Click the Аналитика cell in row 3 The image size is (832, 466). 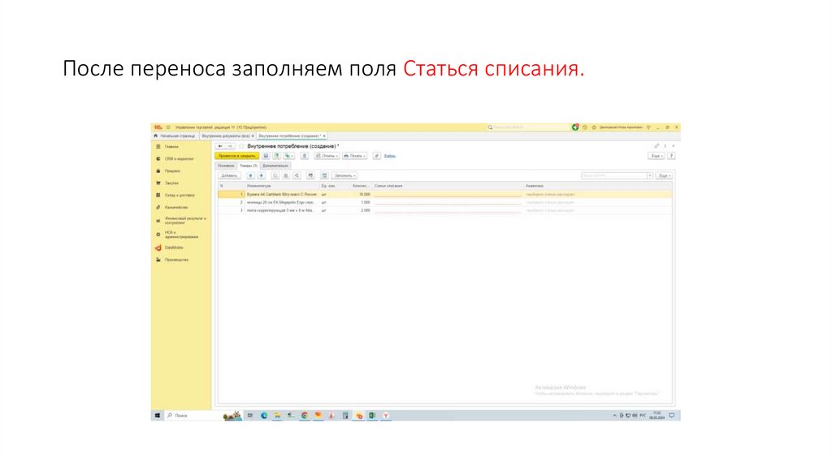(598, 210)
